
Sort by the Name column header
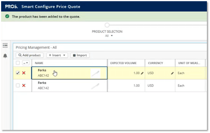coord(39,63)
